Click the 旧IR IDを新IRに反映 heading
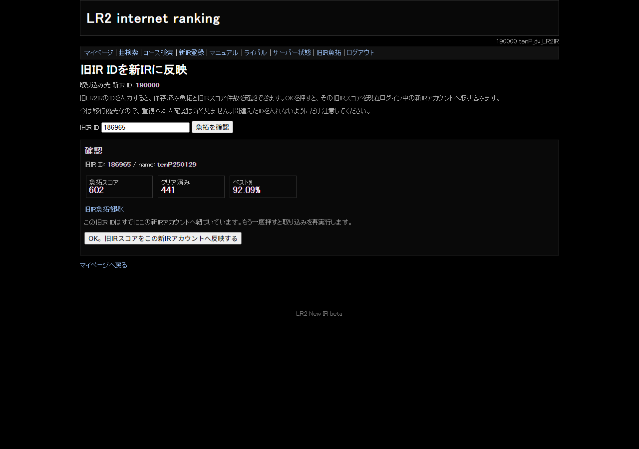 [x=134, y=70]
